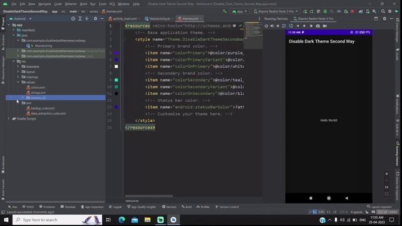Open the App Inspection tool window
The height and width of the screenshot is (226, 402).
tap(92, 207)
